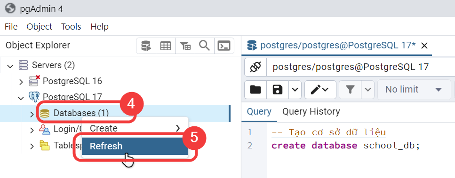Select the postgres/postgres@PostgreSQL 17* tab
The height and width of the screenshot is (178, 455).
336,46
